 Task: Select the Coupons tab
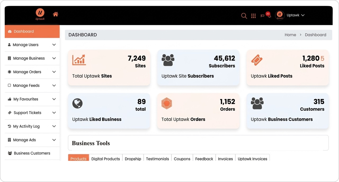pos(182,159)
